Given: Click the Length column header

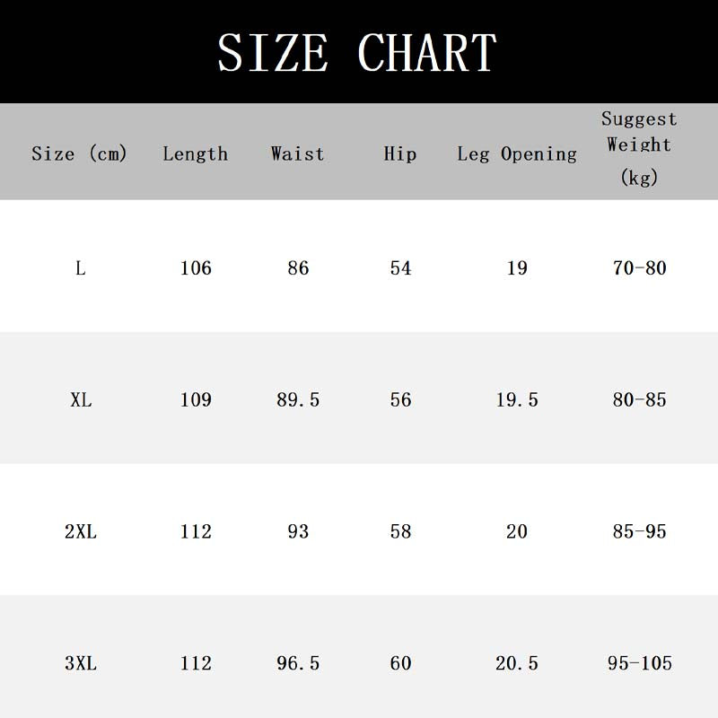Looking at the screenshot, I should tap(195, 153).
